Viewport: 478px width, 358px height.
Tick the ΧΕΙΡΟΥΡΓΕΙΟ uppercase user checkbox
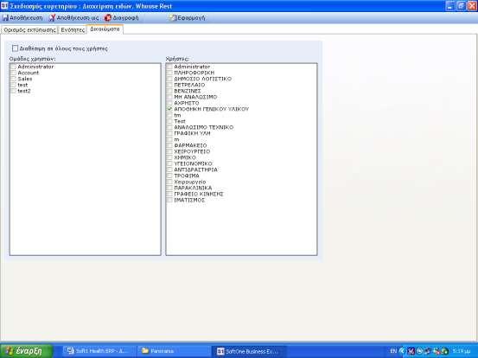pyautogui.click(x=169, y=151)
